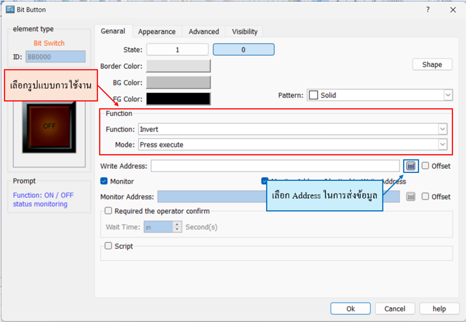
Task: Open the Mode dropdown showing Press execute
Action: (442, 144)
